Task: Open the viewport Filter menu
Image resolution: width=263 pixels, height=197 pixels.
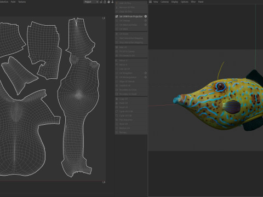Action: pos(193,2)
